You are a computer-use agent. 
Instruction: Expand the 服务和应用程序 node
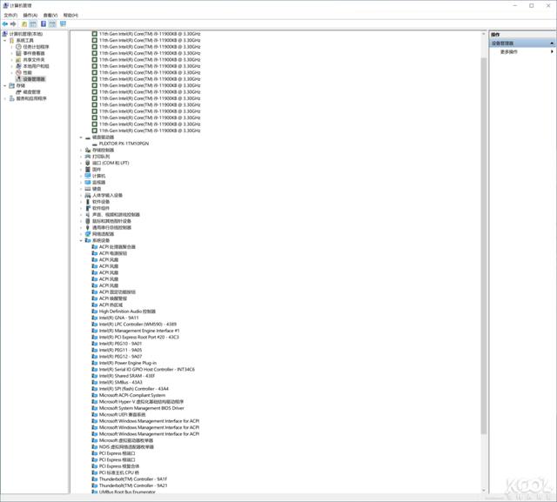tap(5, 98)
